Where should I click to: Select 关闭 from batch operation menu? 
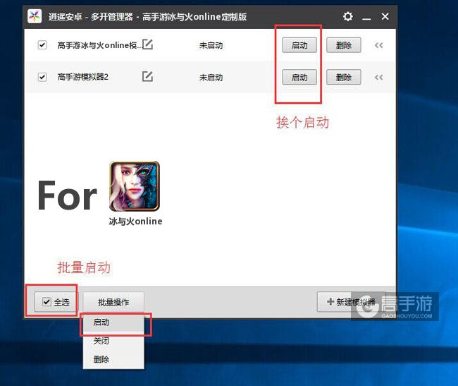[x=101, y=341]
